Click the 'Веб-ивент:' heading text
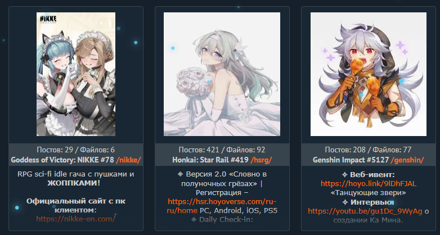The height and width of the screenshot is (235, 440). (x=372, y=175)
